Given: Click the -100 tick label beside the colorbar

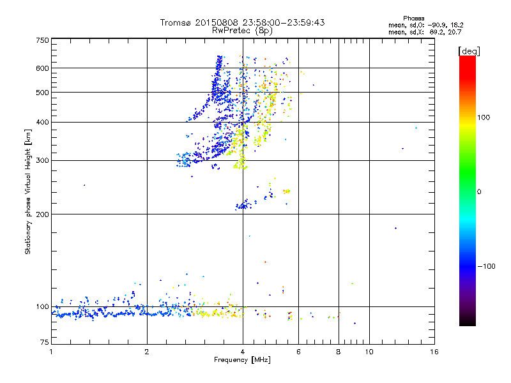Looking at the screenshot, I should (x=485, y=266).
